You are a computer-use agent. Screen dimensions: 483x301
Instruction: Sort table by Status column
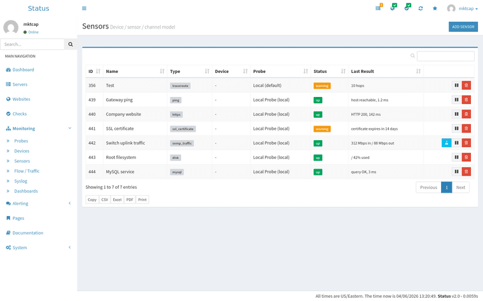coord(329,71)
